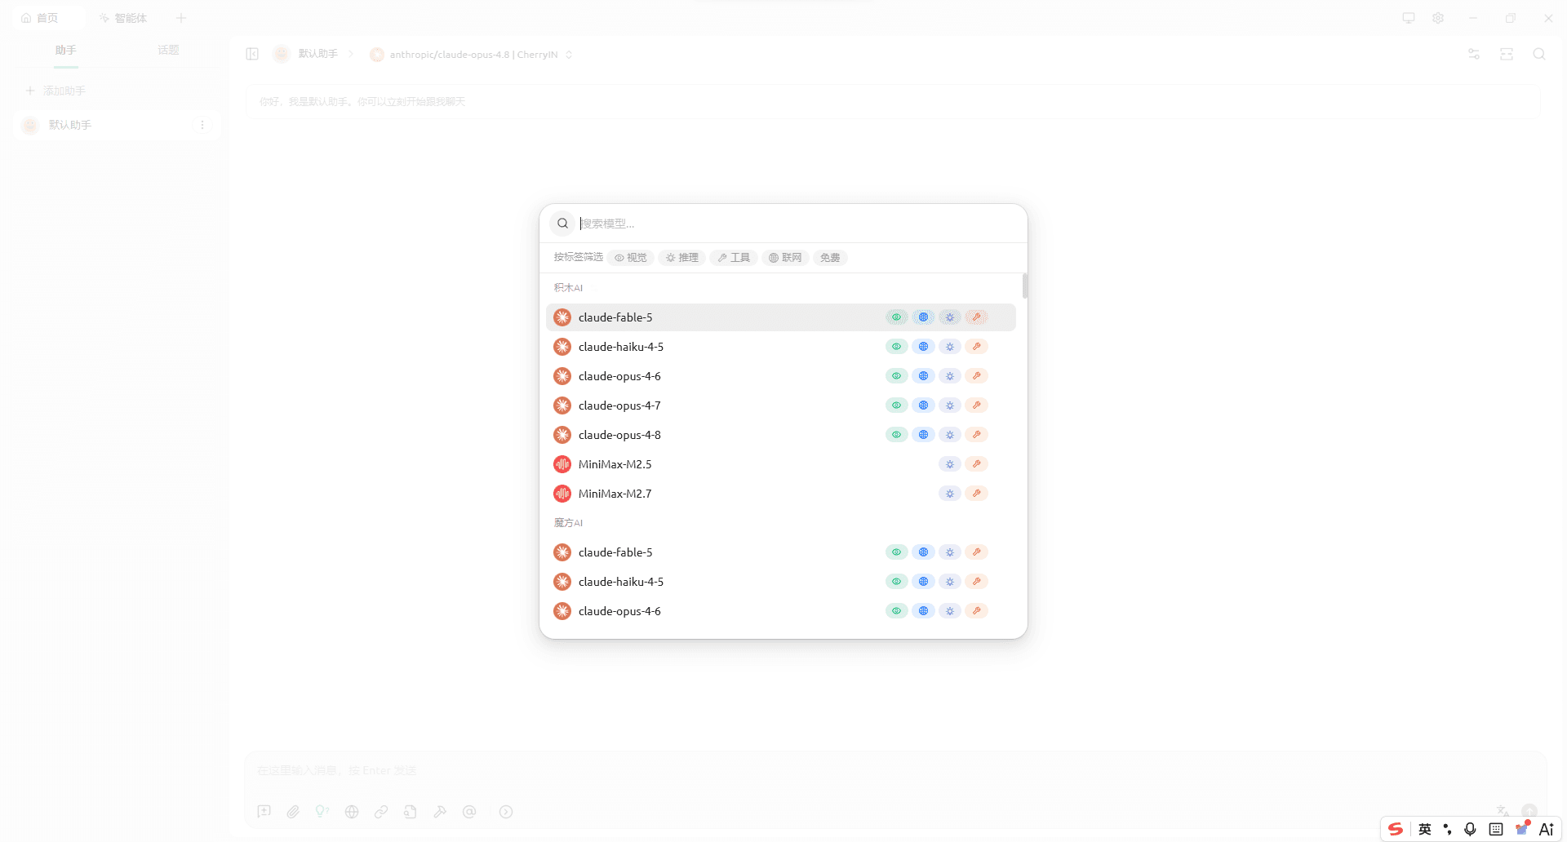Open the chat settings sliders icon
1567x842 pixels.
point(1474,54)
